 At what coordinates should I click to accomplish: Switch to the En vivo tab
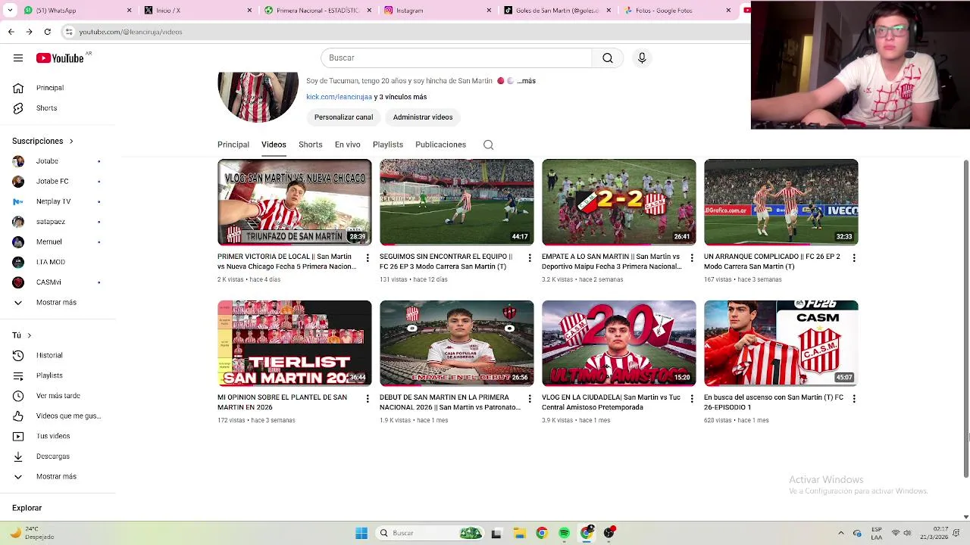point(348,145)
